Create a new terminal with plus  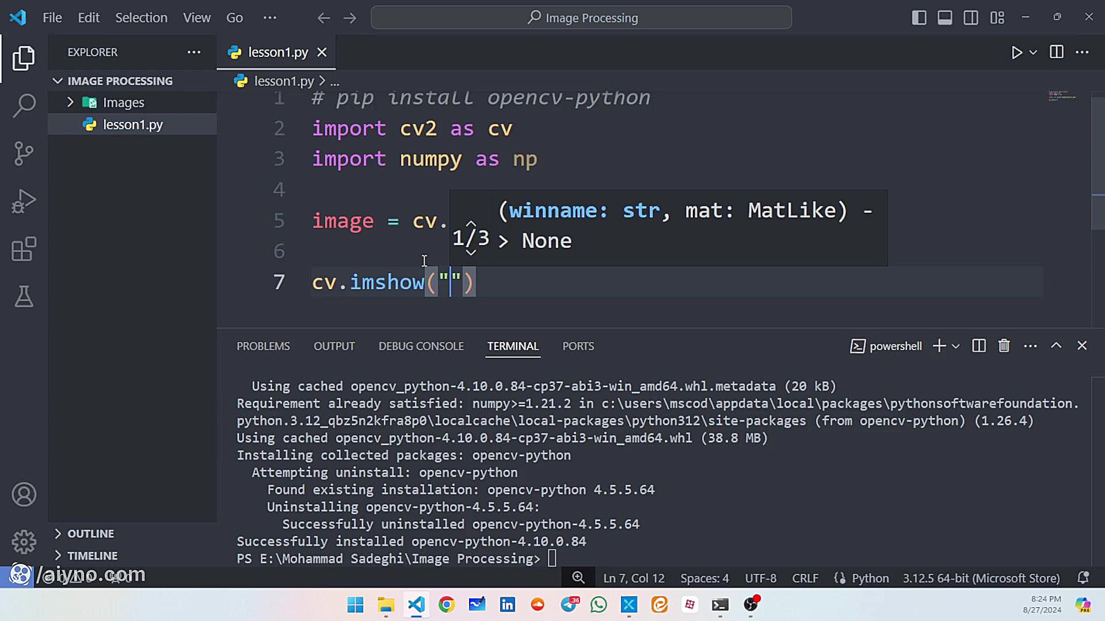coord(939,346)
